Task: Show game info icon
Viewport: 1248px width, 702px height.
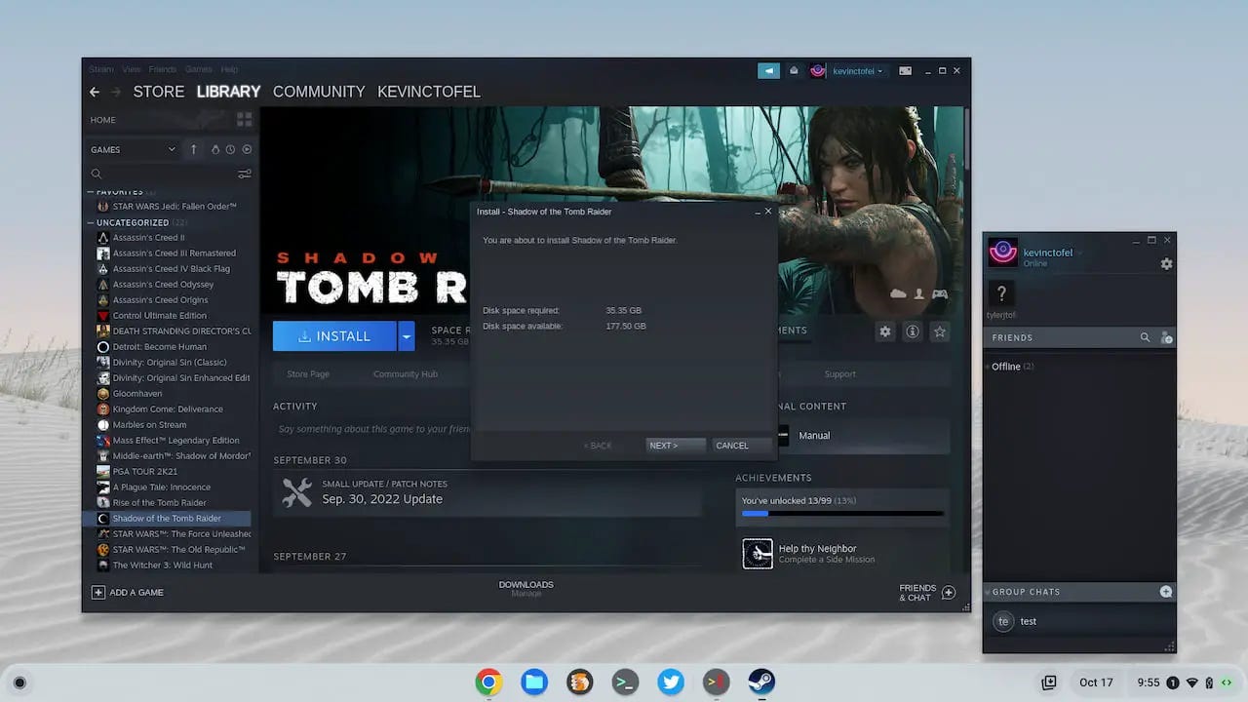Action: coord(913,331)
